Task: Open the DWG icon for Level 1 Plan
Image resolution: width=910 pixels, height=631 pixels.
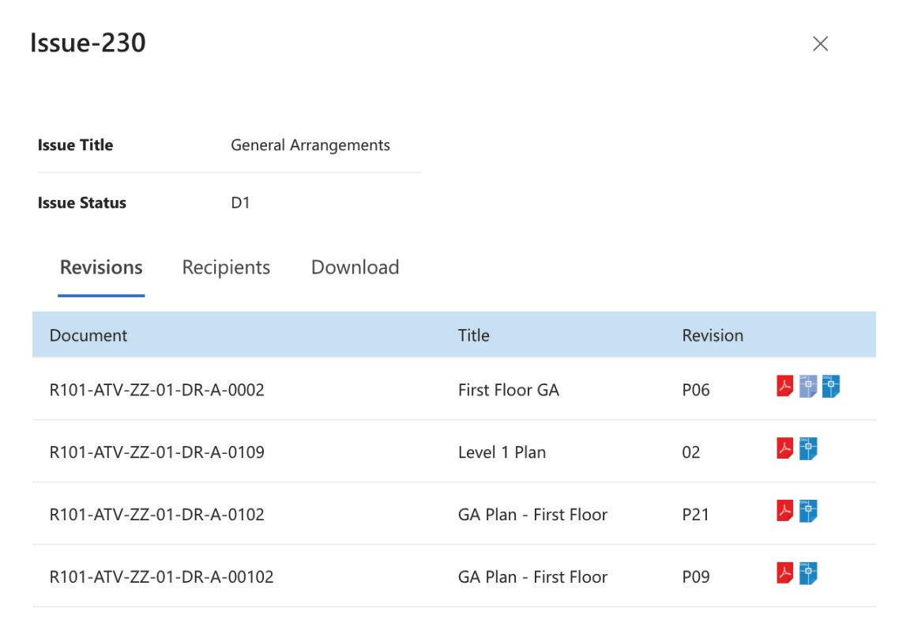Action: 807,448
